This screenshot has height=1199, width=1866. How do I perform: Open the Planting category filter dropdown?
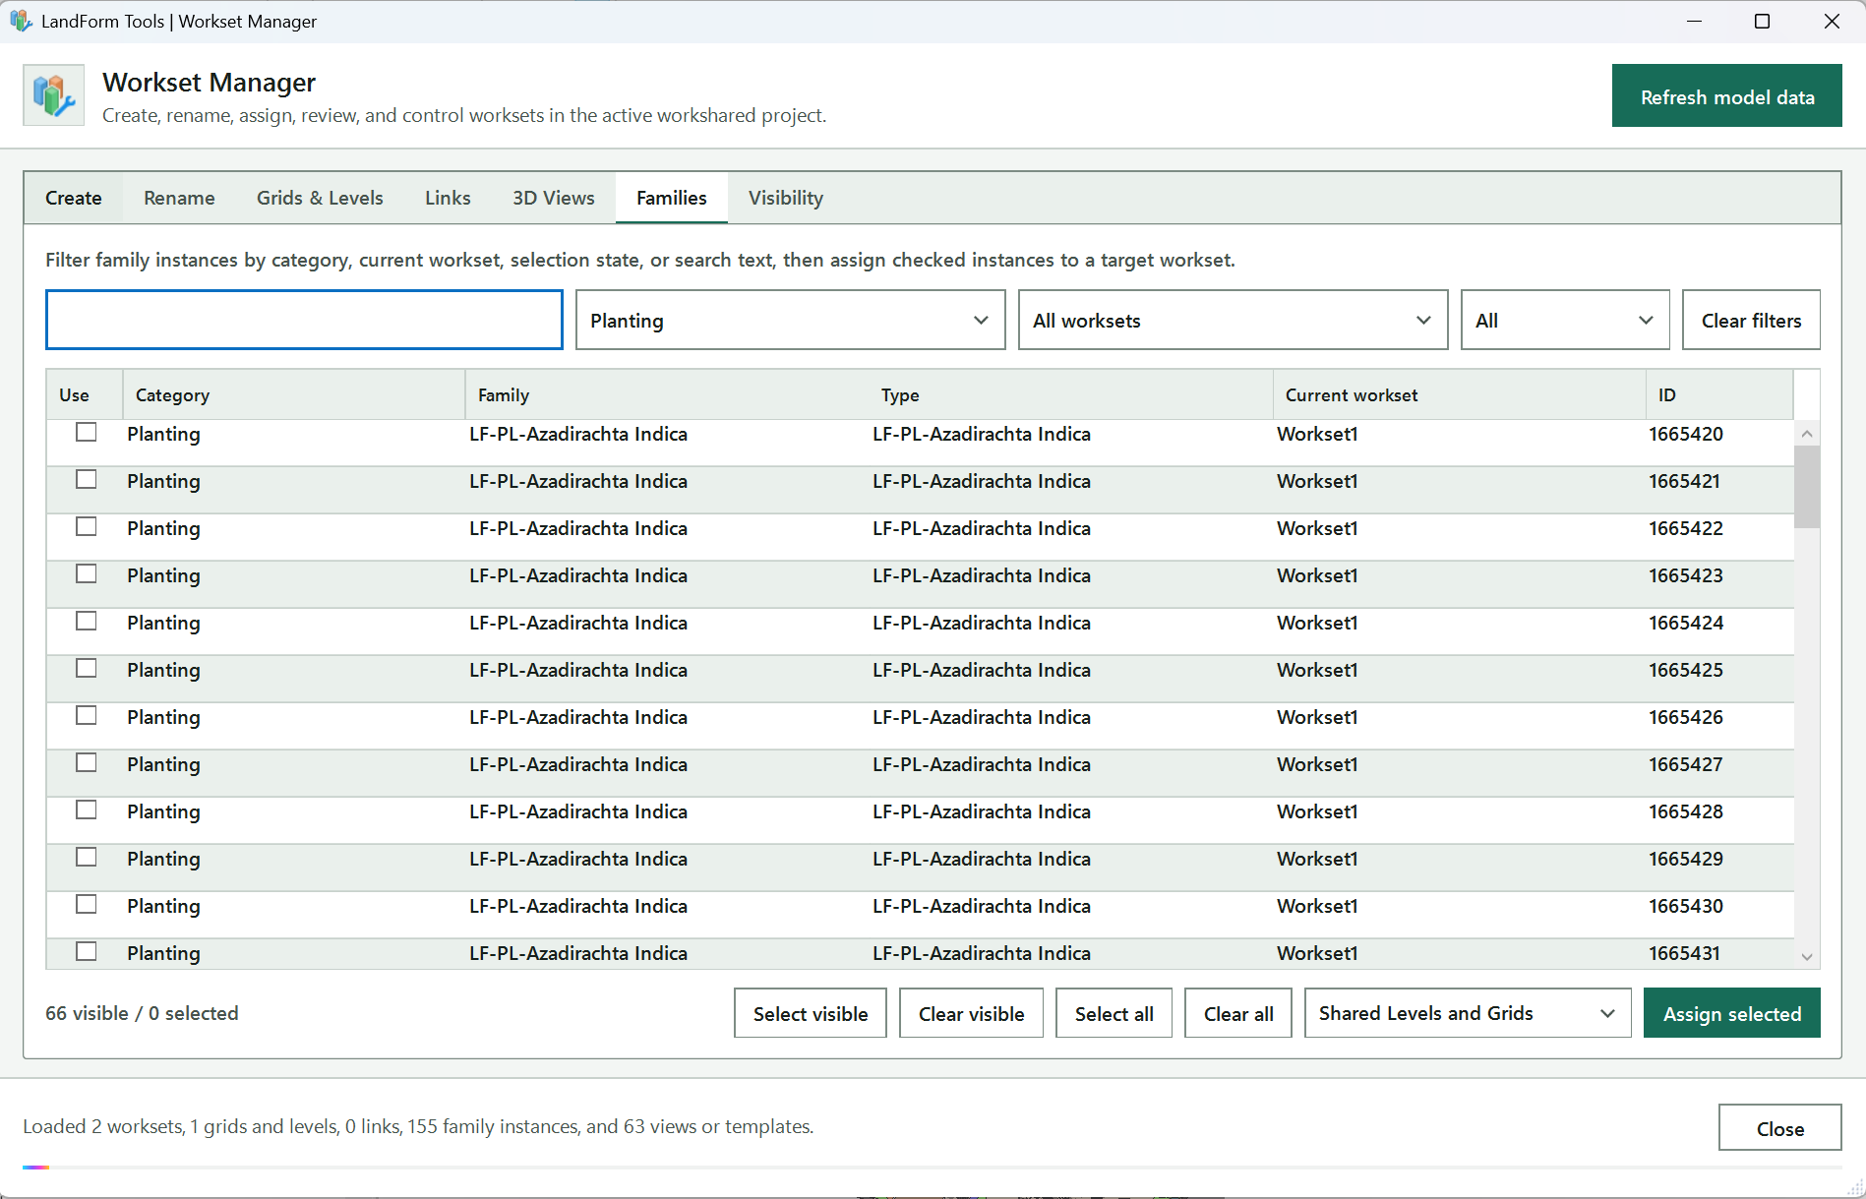(790, 320)
